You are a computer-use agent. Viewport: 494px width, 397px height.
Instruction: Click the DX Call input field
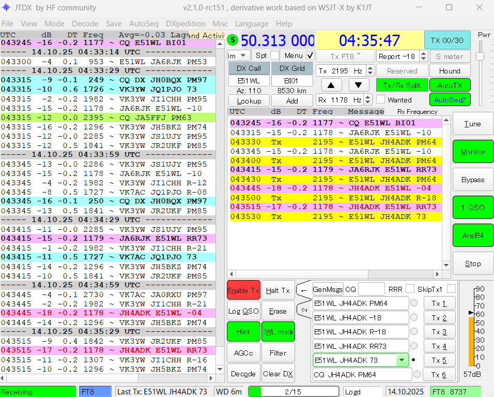[x=249, y=81]
